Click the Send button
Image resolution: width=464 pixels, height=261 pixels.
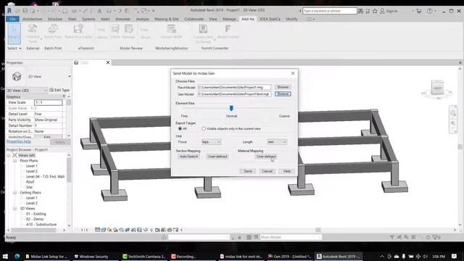[248, 171]
